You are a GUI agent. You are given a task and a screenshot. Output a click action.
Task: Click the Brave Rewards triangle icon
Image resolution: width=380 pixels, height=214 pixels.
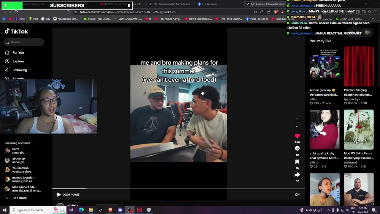(282, 12)
